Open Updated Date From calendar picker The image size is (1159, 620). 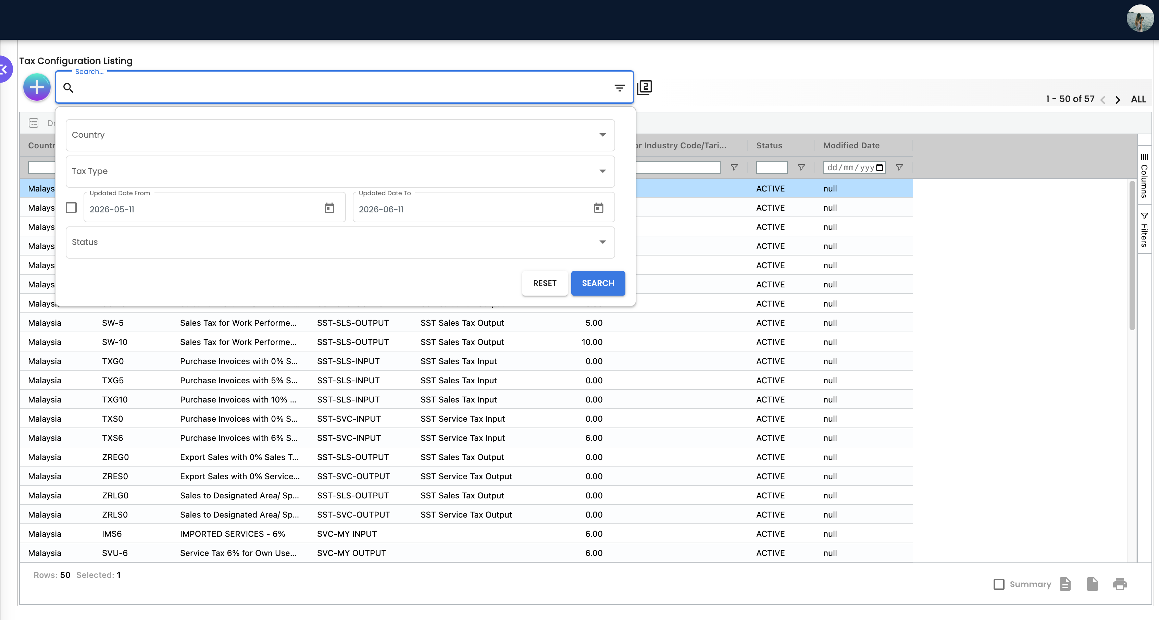click(329, 208)
